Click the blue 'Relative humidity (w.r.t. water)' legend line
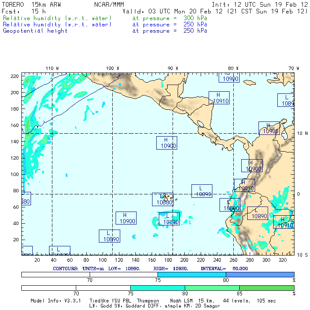 tap(57, 25)
